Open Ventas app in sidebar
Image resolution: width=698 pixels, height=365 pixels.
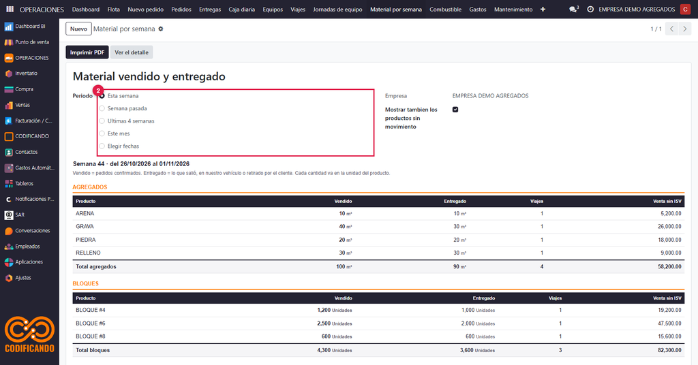click(29, 105)
